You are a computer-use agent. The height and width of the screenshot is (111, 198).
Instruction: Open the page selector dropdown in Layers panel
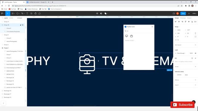pyautogui.click(x=20, y=18)
